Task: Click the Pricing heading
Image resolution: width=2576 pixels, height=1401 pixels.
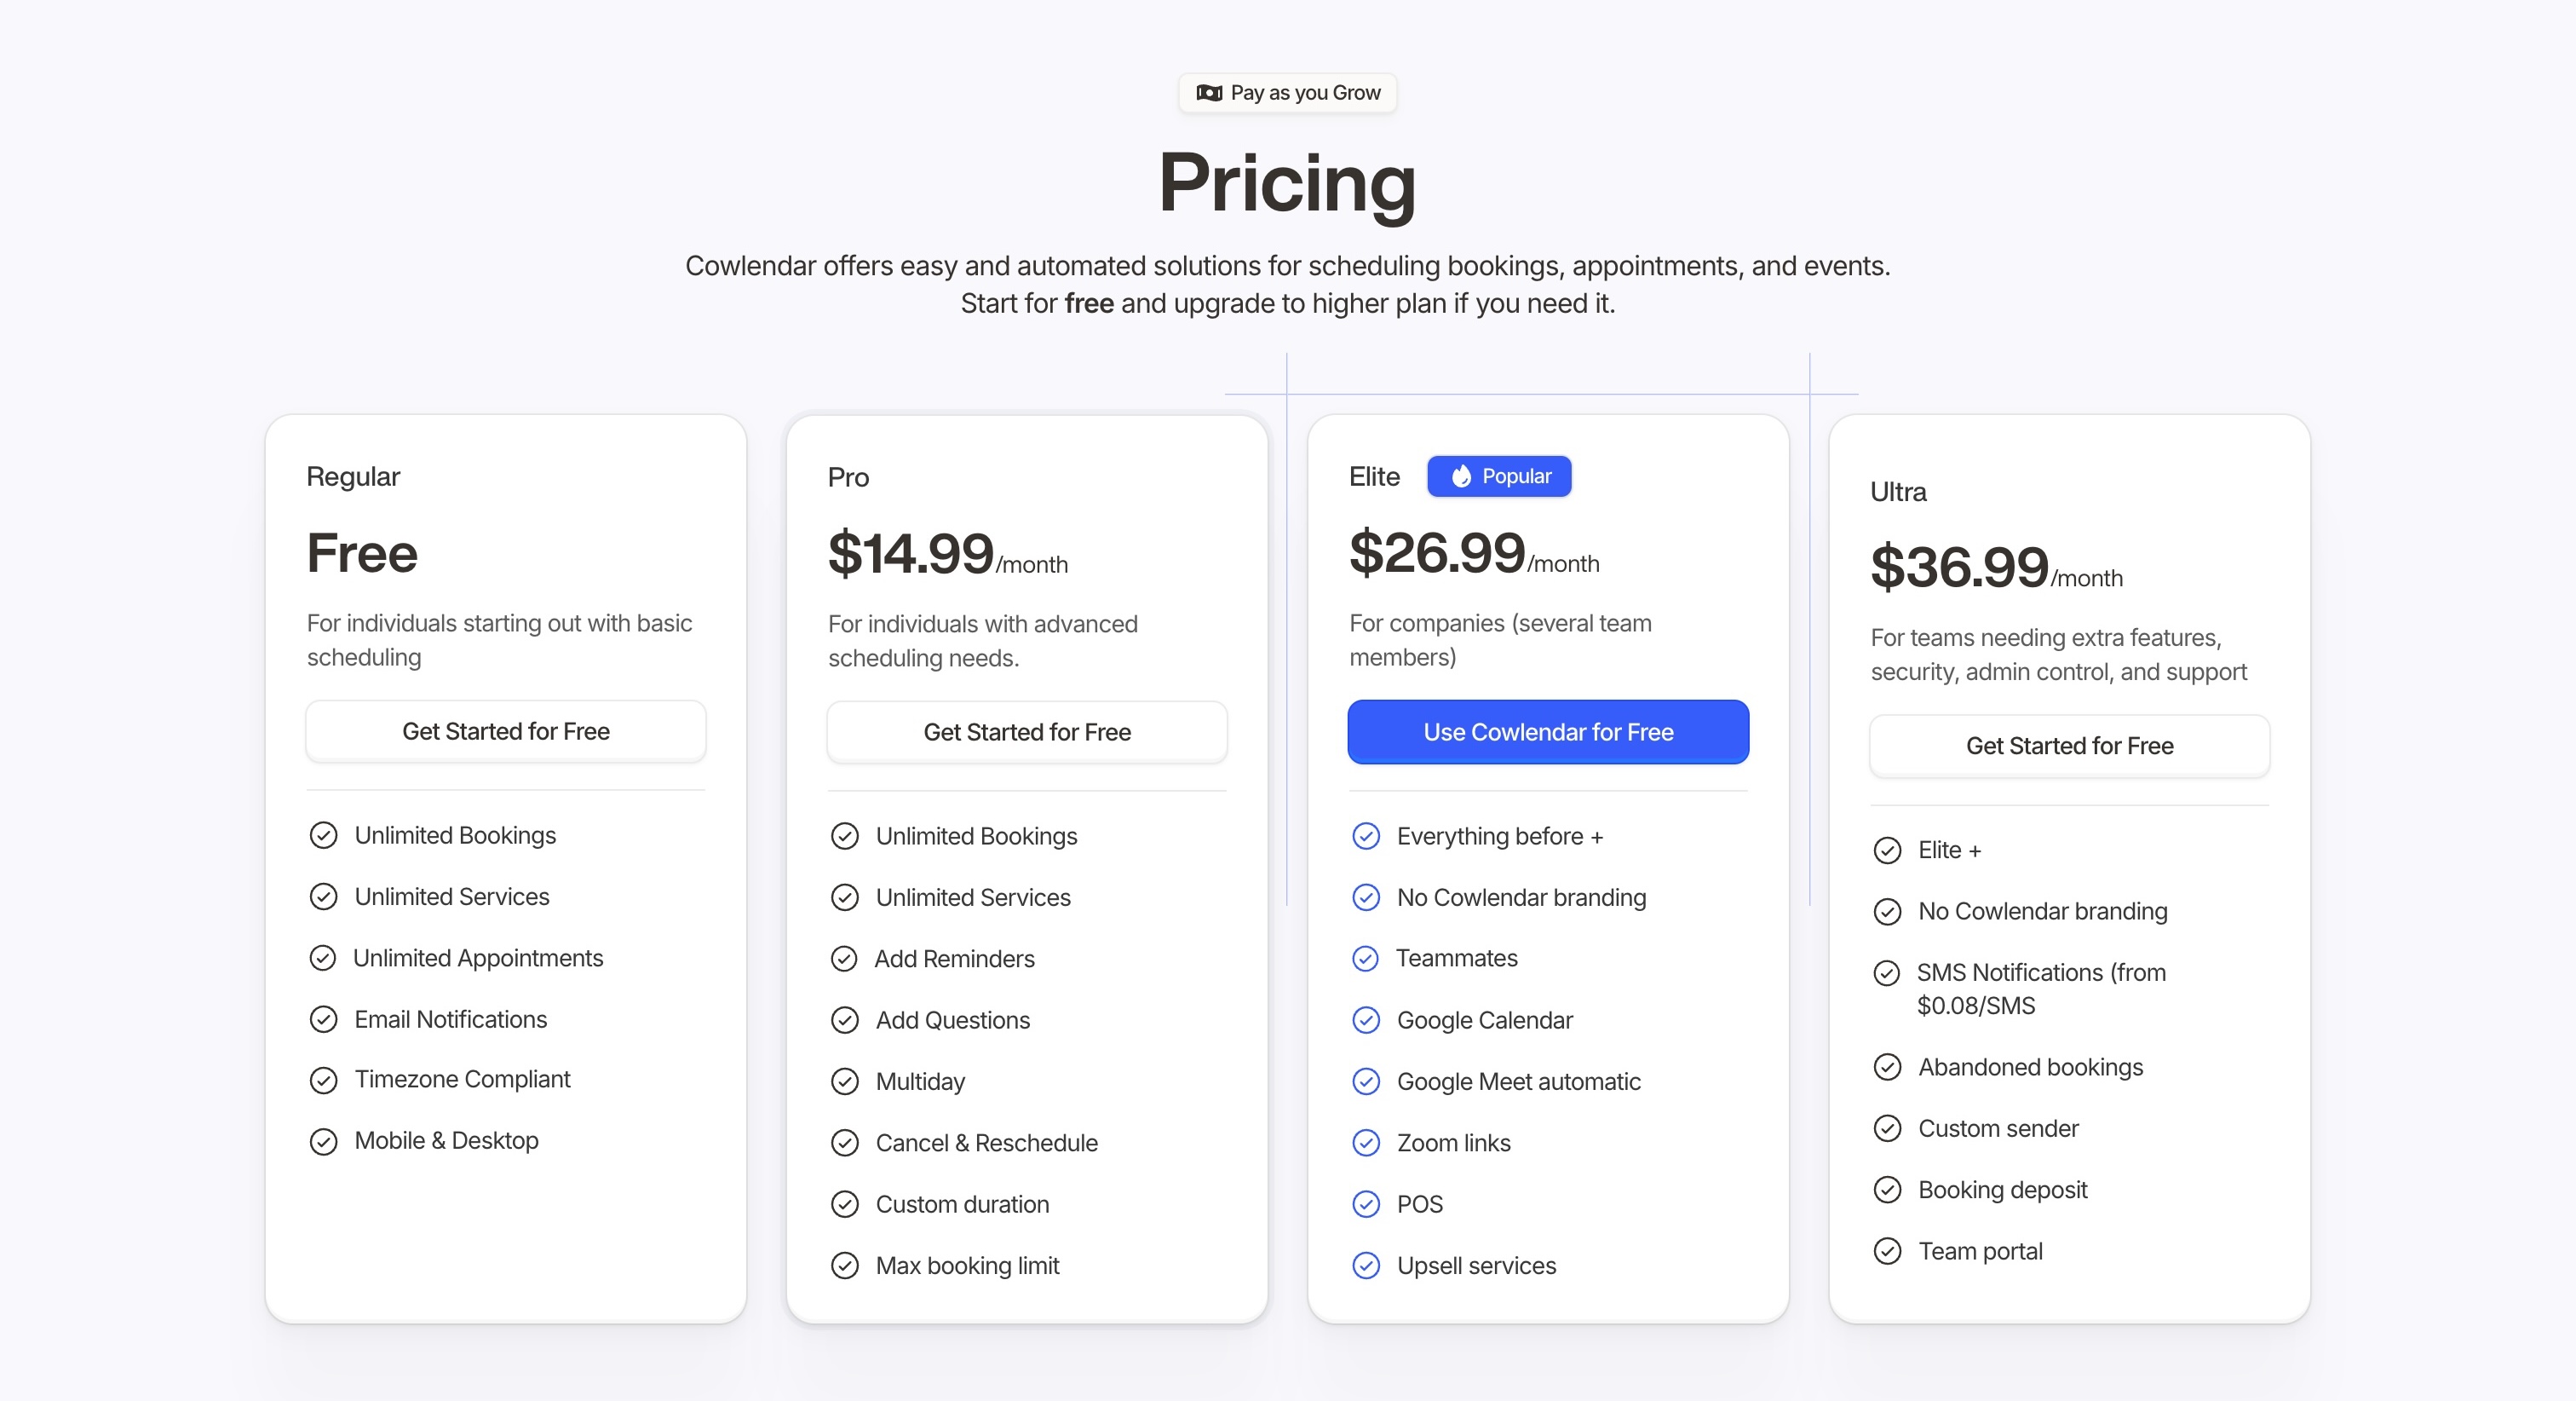Action: (1287, 182)
